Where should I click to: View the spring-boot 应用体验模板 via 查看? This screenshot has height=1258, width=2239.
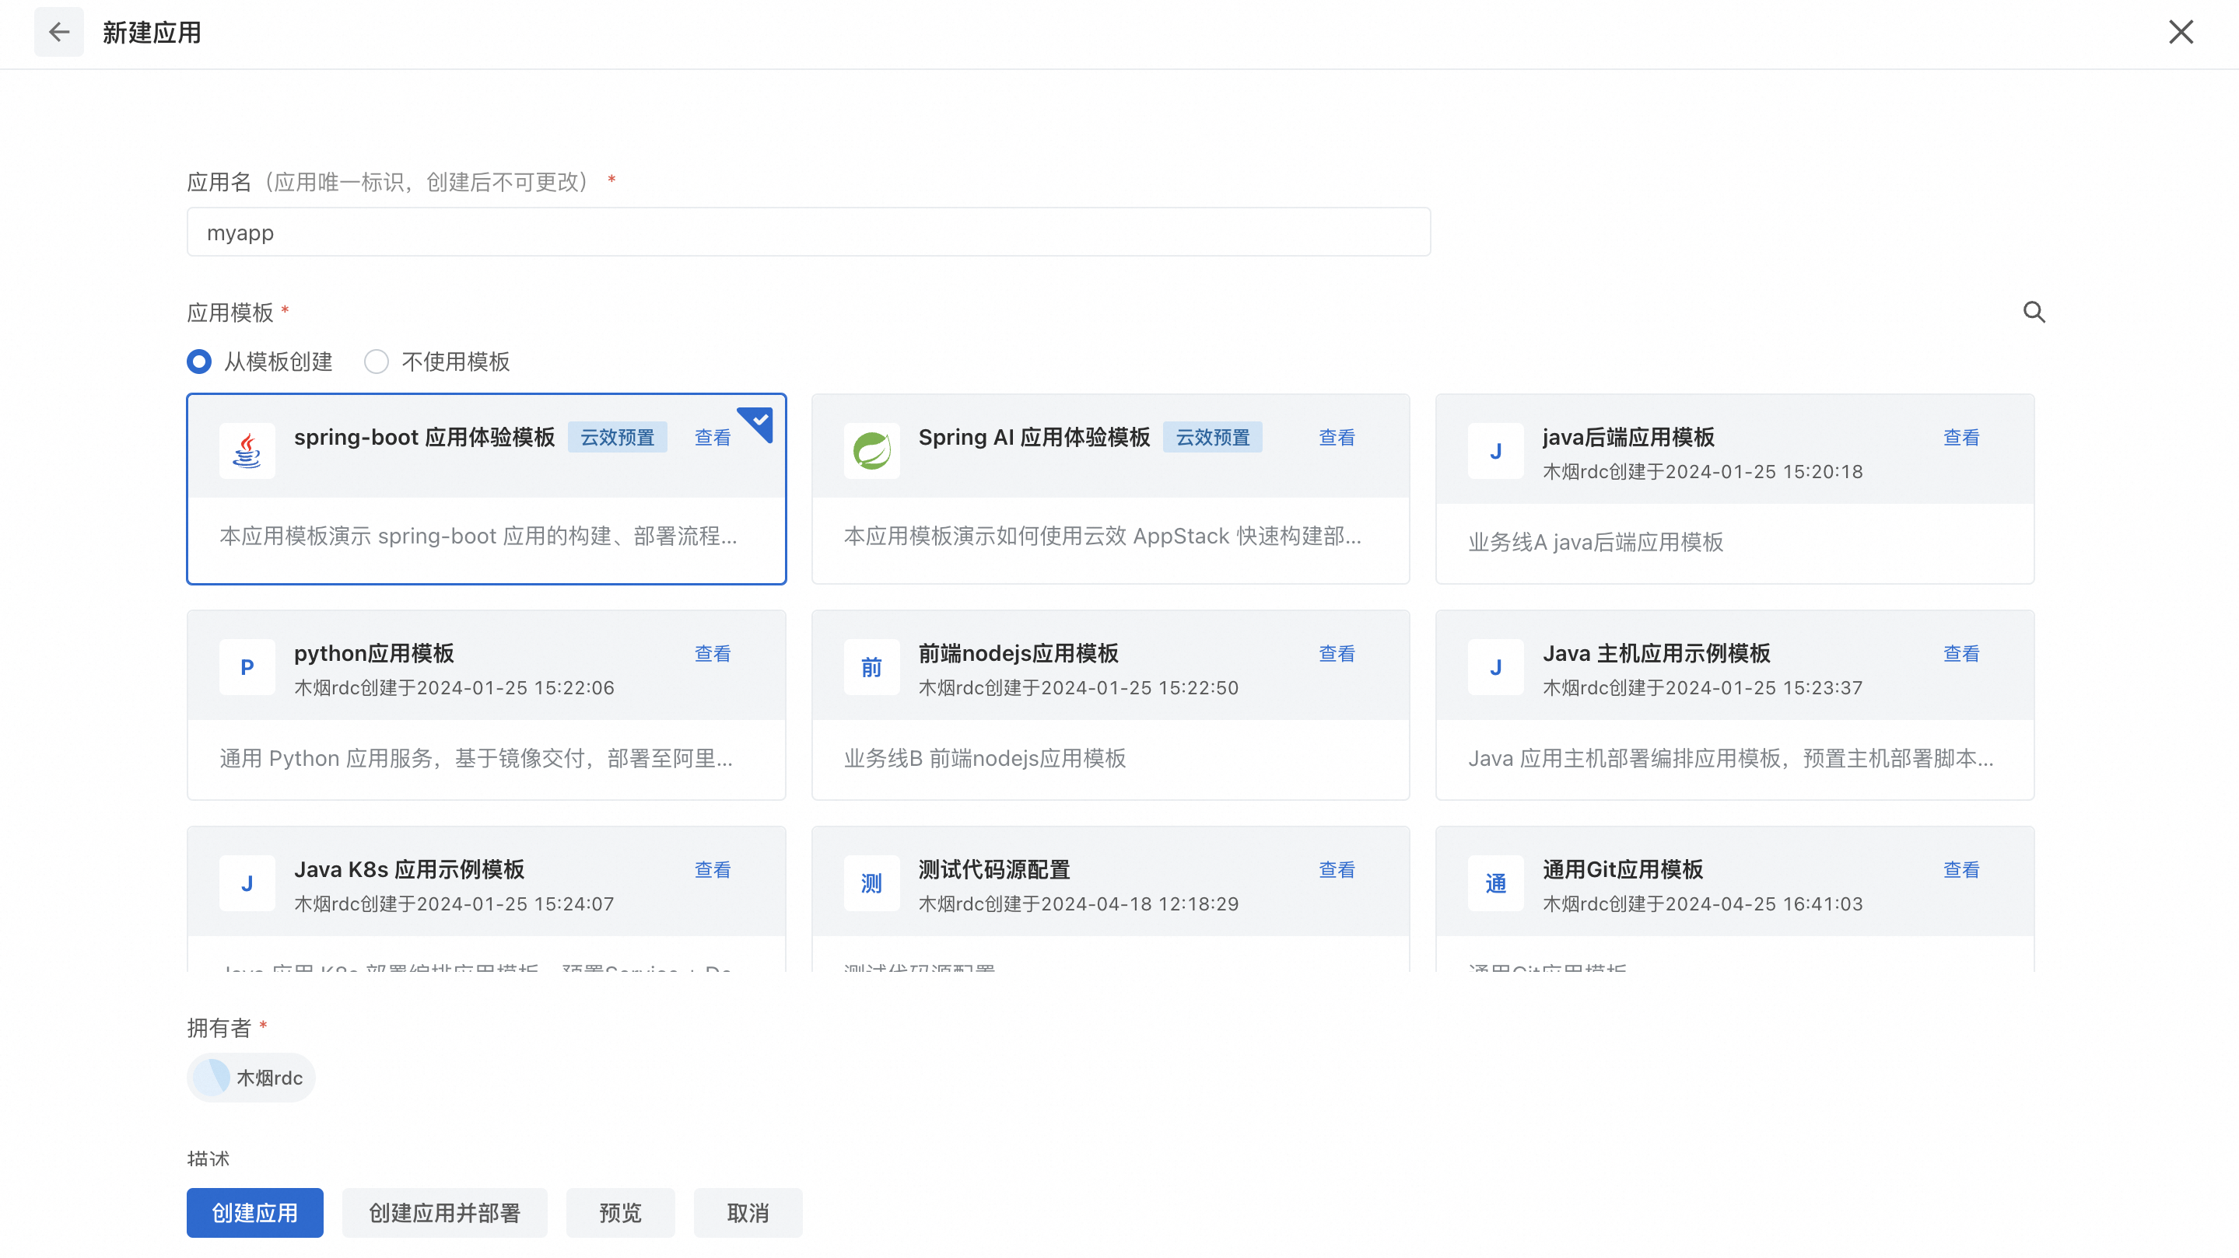click(x=713, y=437)
